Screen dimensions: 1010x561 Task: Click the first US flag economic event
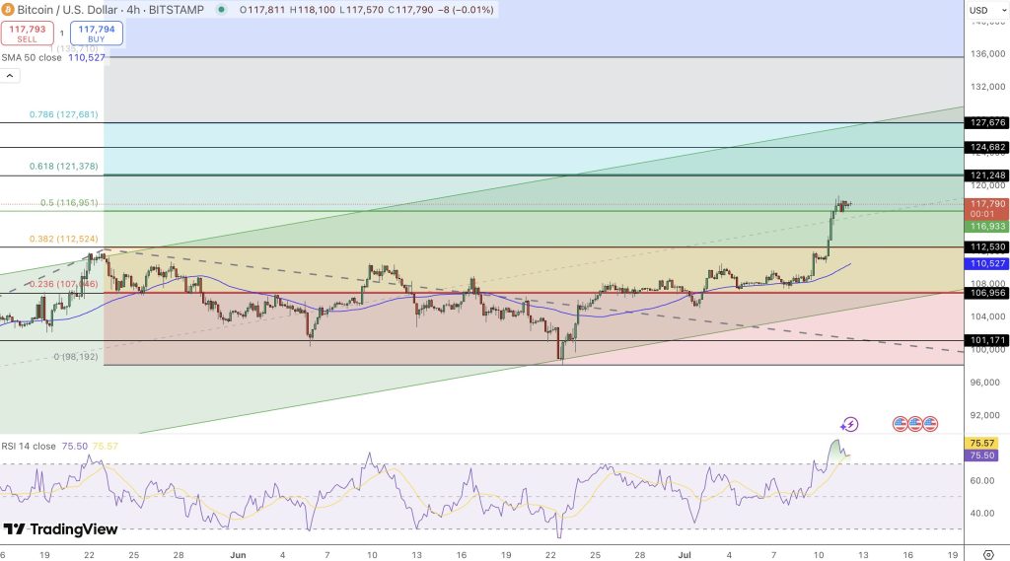point(900,424)
